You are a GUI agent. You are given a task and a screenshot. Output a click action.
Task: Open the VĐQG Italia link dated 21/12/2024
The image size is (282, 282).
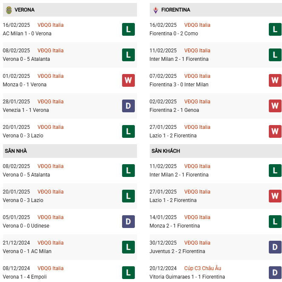(x=51, y=243)
